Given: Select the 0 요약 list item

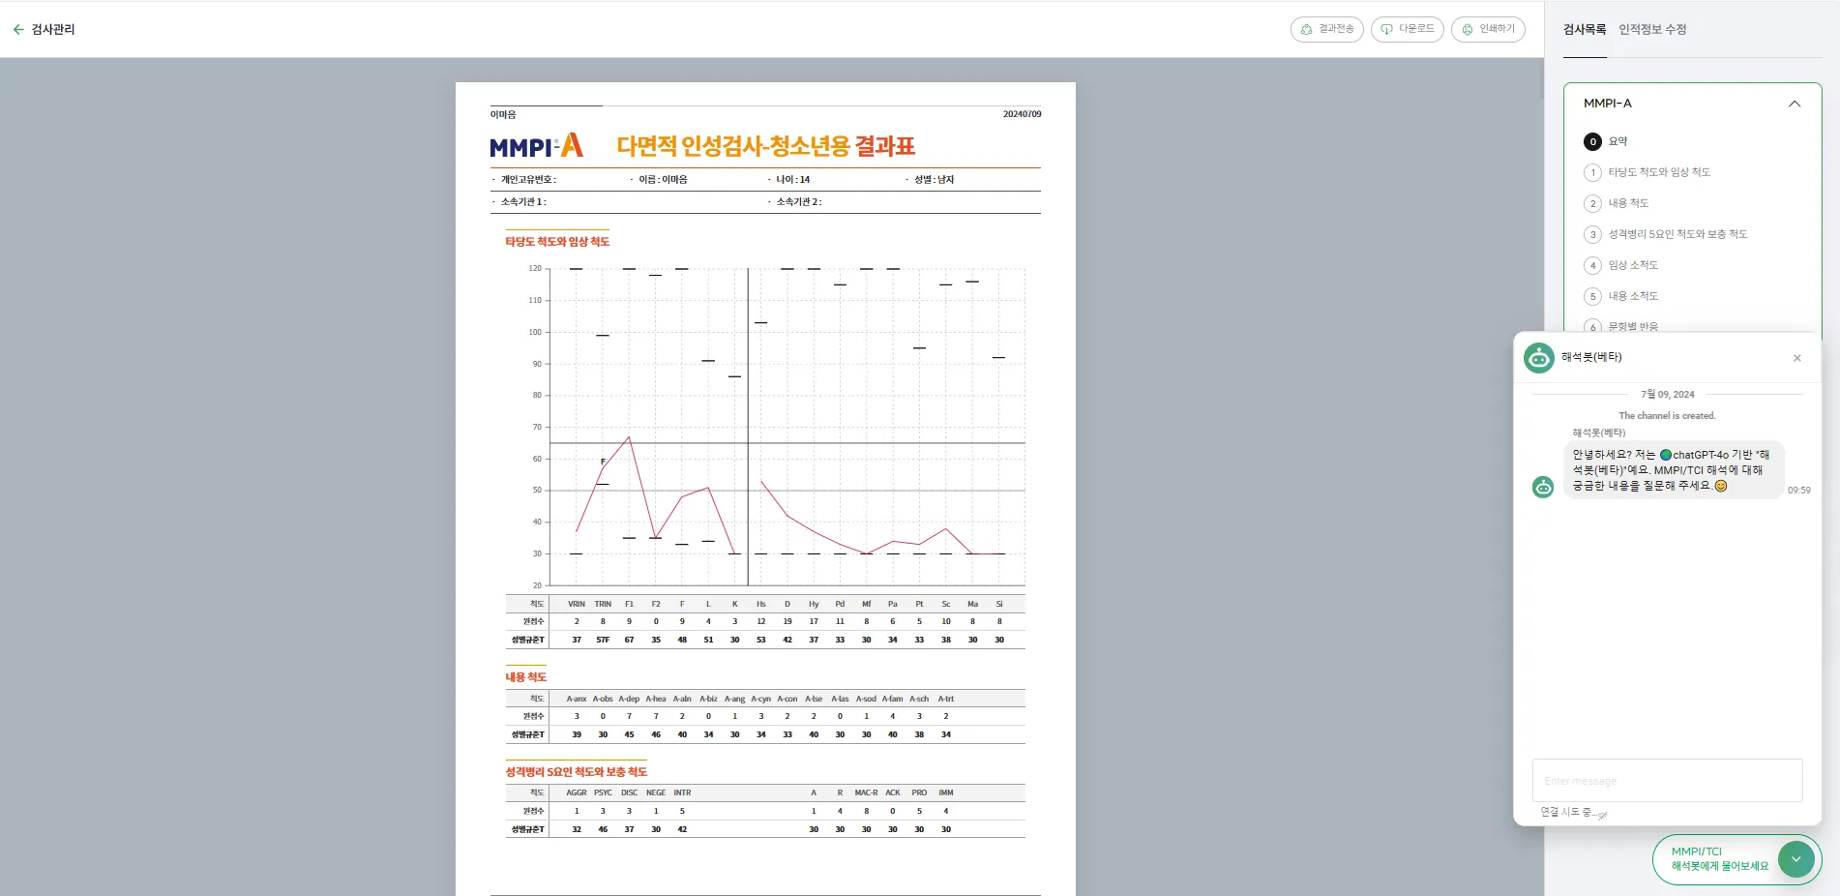Looking at the screenshot, I should pos(1606,141).
